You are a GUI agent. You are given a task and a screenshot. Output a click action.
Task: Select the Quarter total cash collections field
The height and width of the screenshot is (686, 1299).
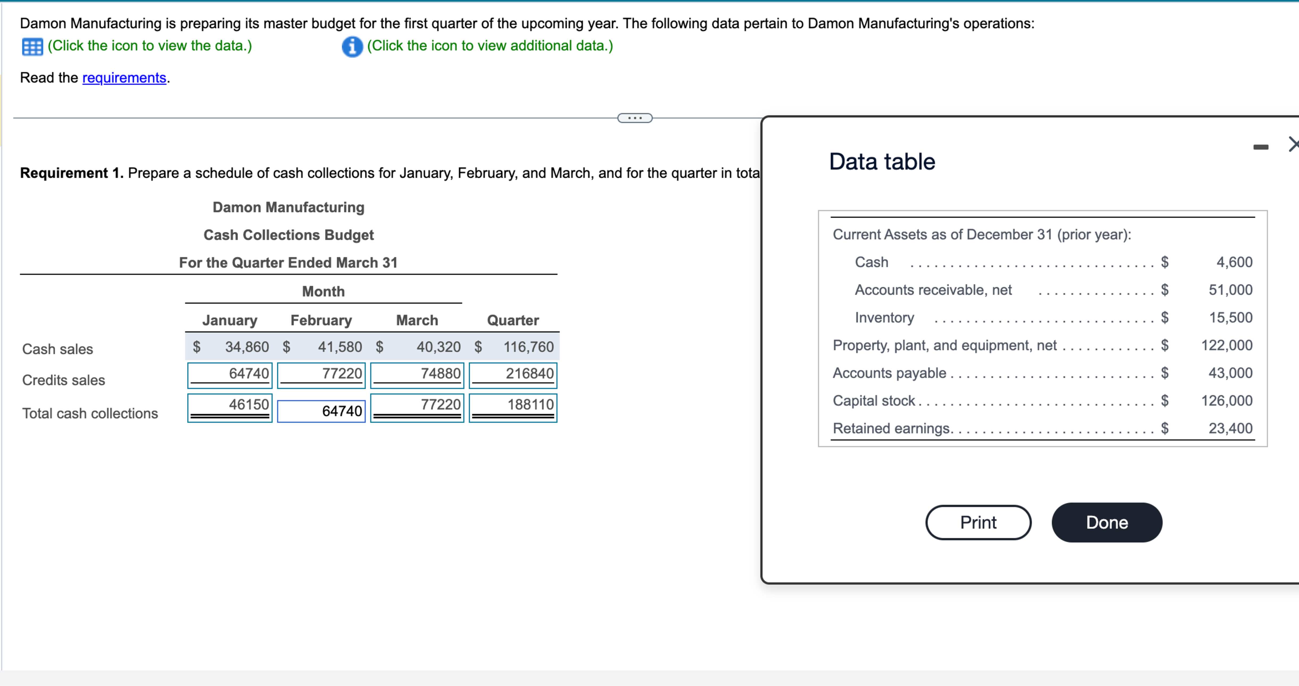pos(513,408)
